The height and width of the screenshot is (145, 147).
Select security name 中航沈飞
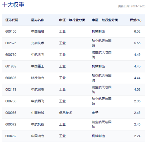[38, 55]
